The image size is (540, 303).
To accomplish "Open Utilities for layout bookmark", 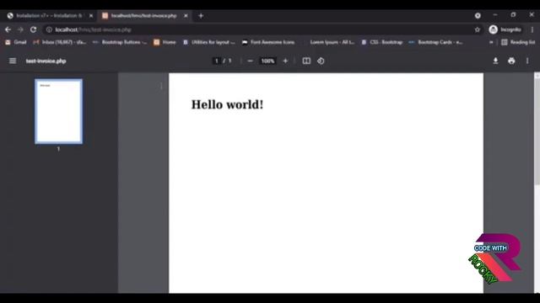I will (208, 42).
